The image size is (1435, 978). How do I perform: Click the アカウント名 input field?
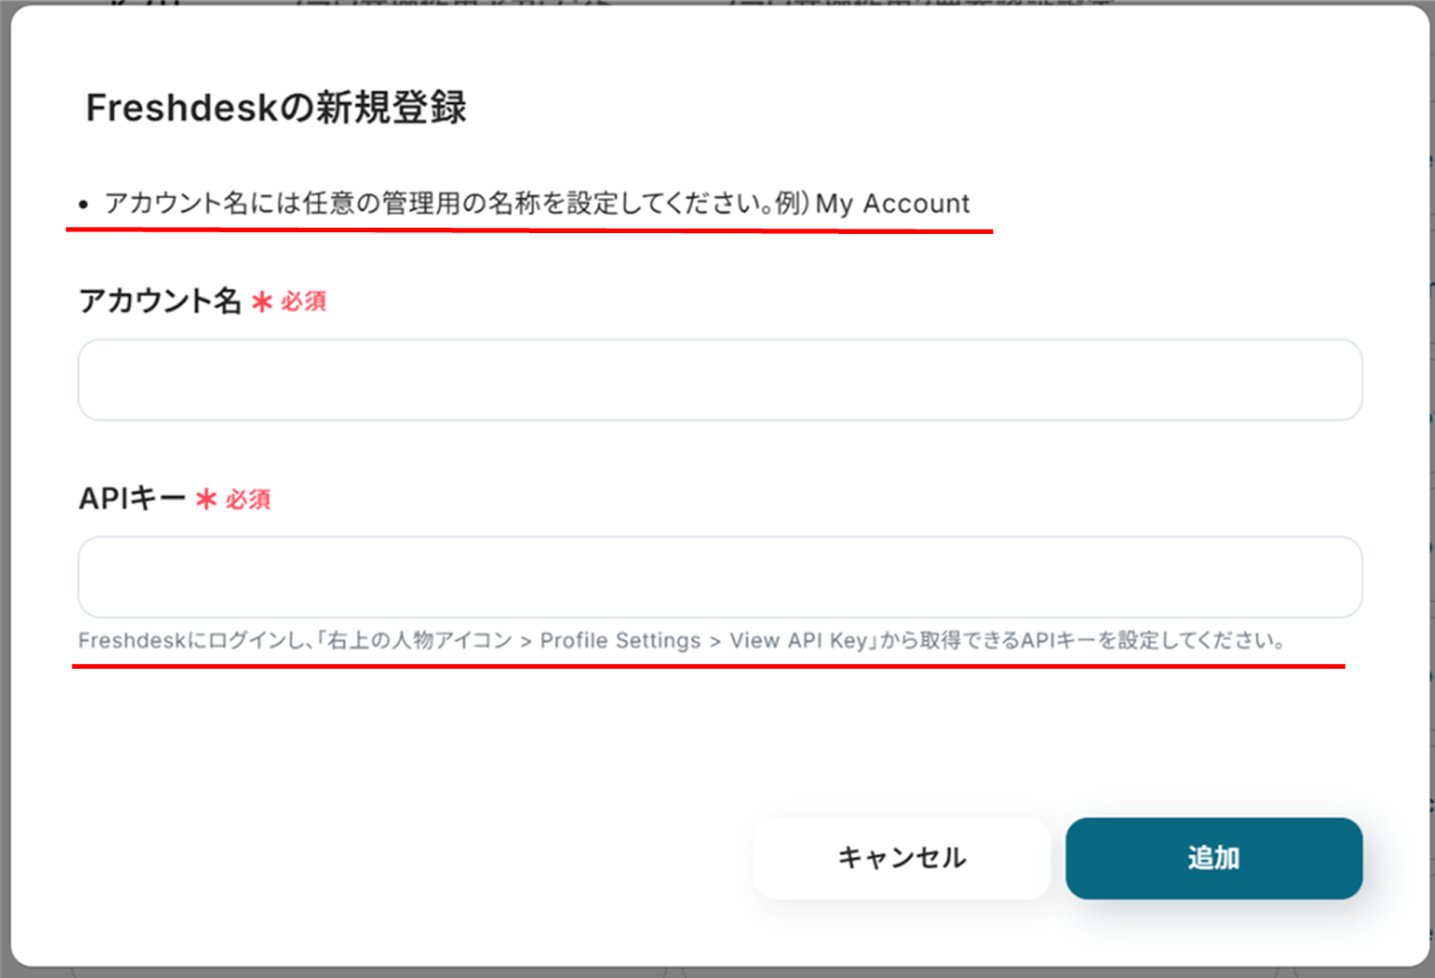tap(719, 379)
